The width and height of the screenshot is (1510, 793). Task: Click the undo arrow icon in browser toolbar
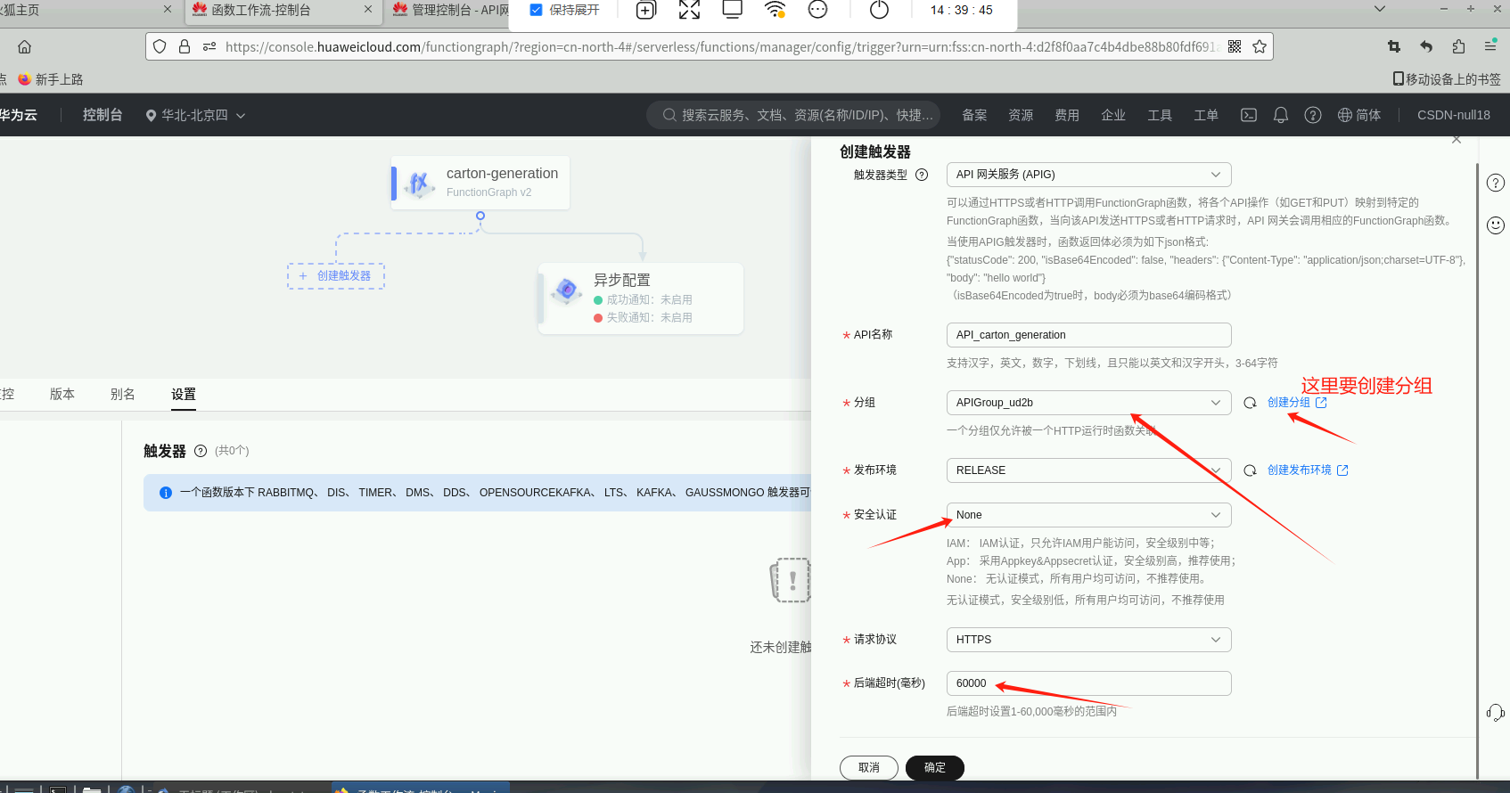click(1426, 46)
